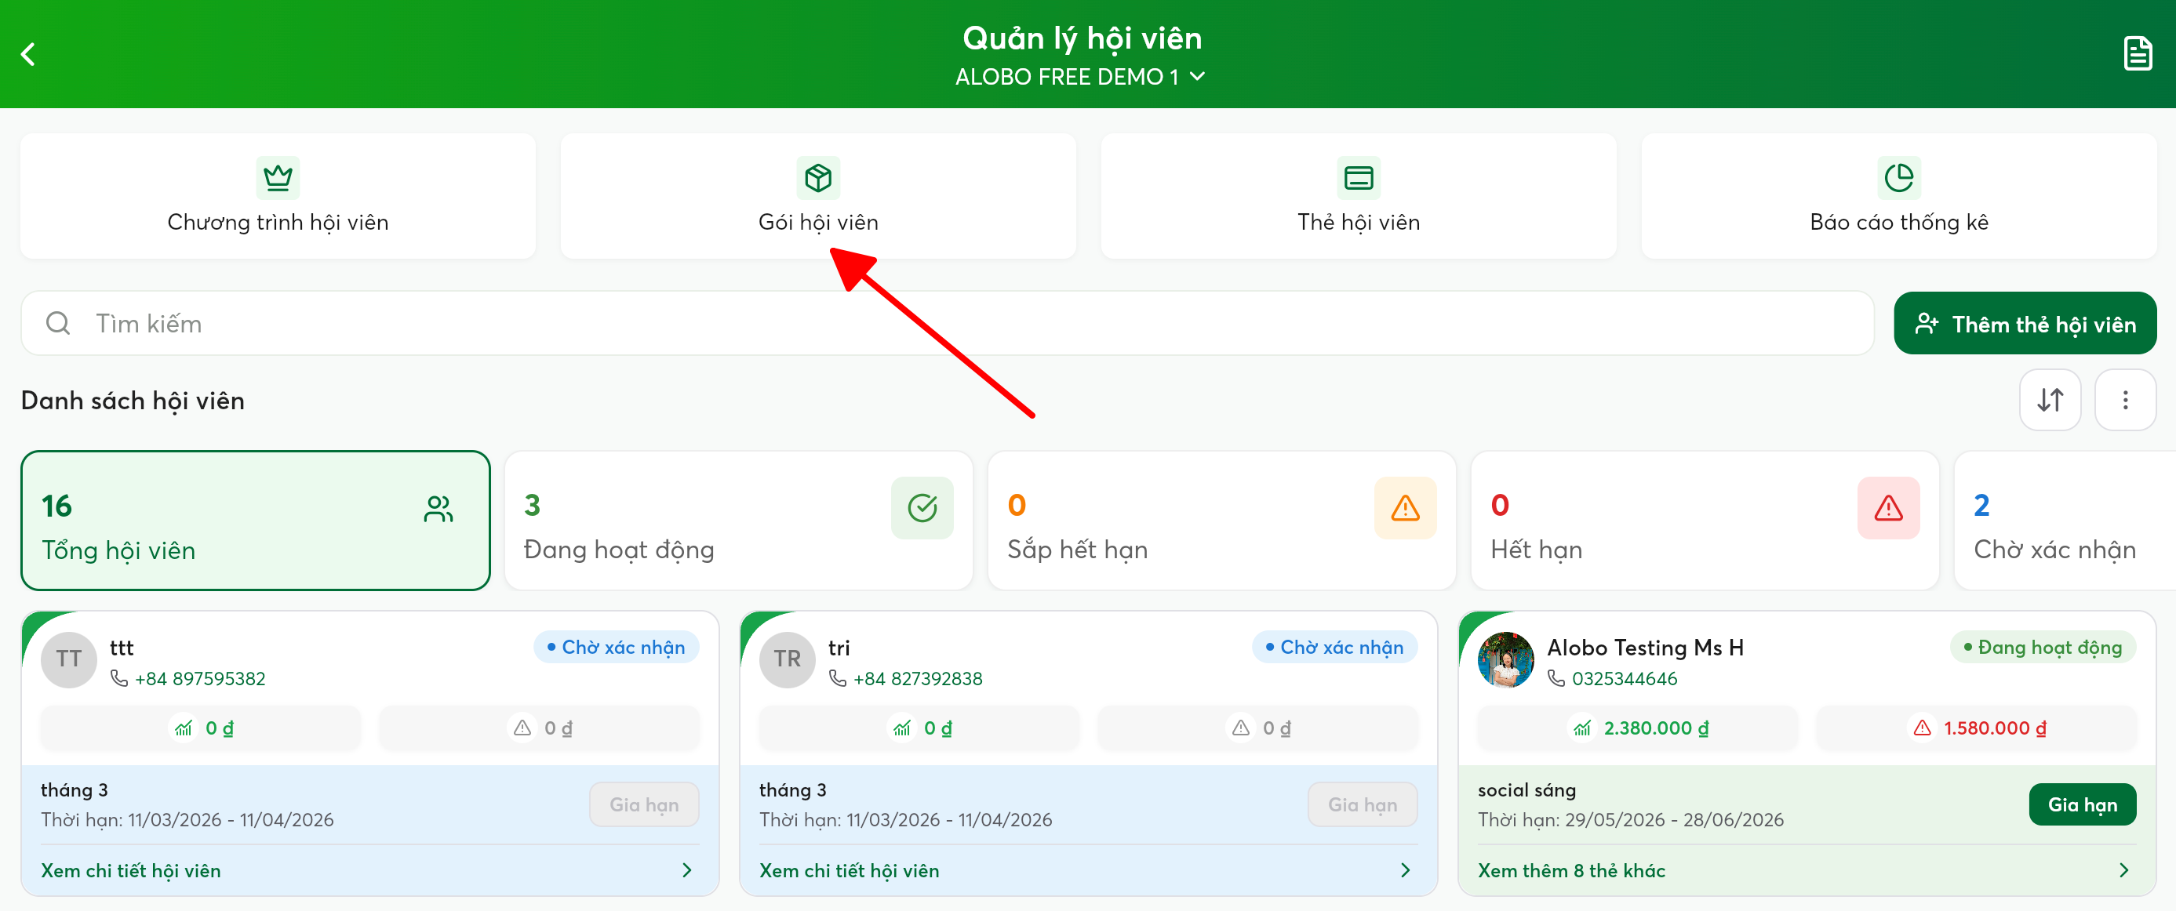Click the 1.580.000 đ debt amount
The width and height of the screenshot is (2176, 911).
[x=1994, y=728]
